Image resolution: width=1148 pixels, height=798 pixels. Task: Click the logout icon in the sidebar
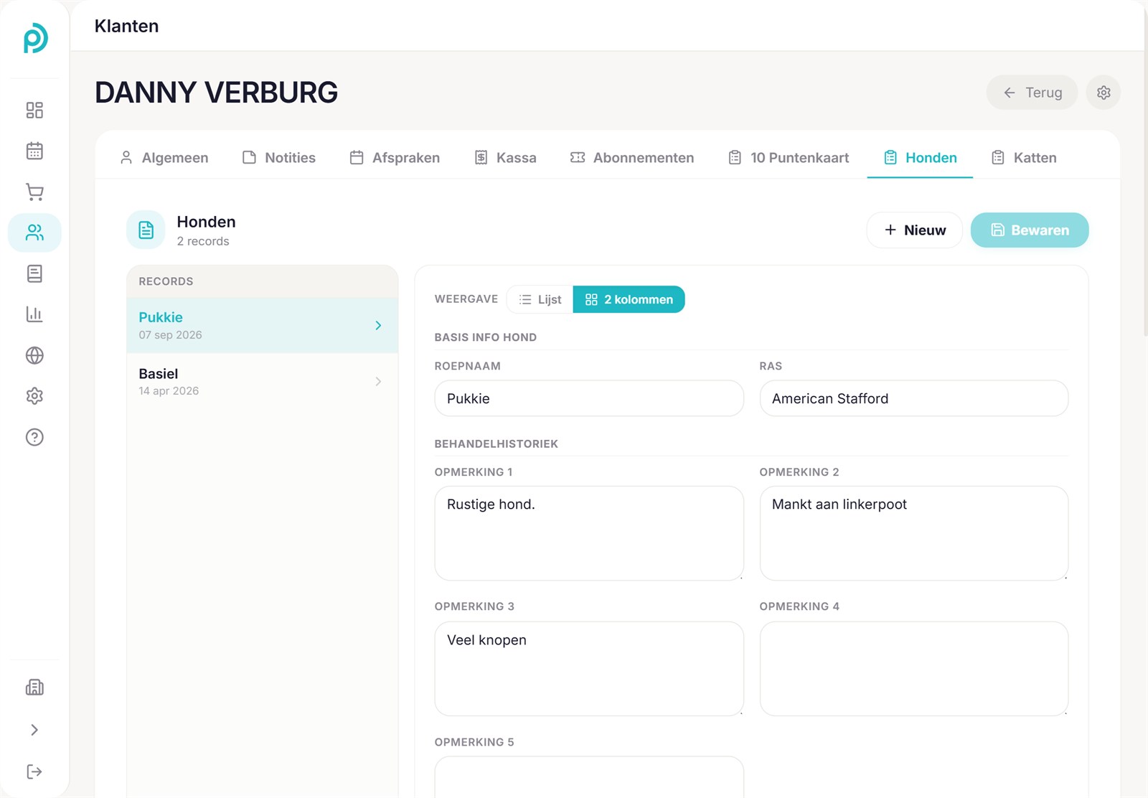[x=34, y=771]
